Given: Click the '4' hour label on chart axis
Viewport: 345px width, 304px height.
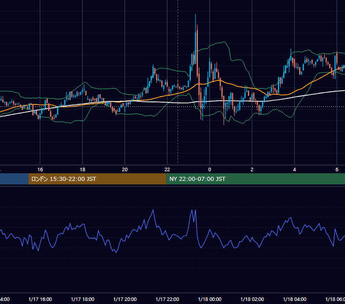Looking at the screenshot, I should (294, 170).
